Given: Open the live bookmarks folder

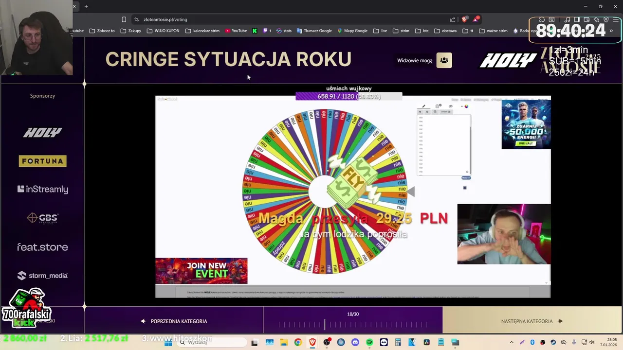Looking at the screenshot, I should (x=380, y=31).
